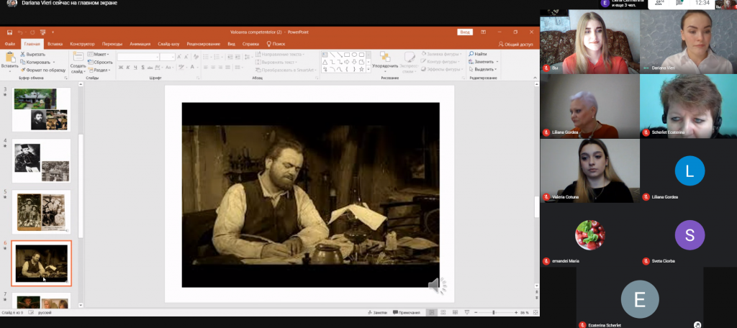737x328 pixels.
Task: Expand the shapes gallery more arrow
Action: [x=368, y=70]
